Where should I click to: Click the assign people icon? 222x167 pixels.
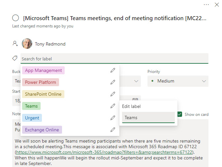[15, 44]
